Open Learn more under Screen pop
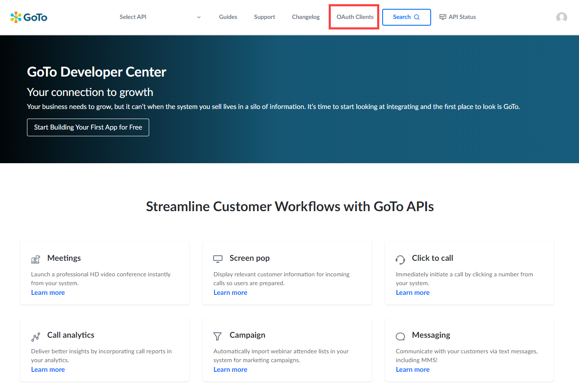579x392 pixels. point(231,293)
